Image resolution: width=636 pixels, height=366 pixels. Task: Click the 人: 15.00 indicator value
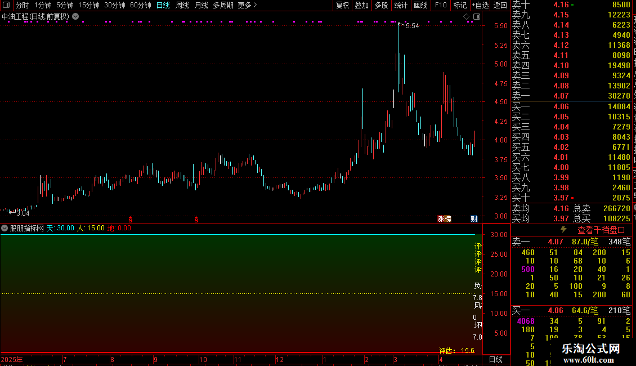pos(91,228)
